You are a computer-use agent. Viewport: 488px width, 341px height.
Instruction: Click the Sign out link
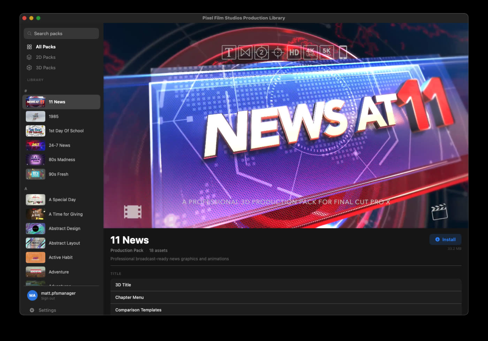[x=48, y=299]
